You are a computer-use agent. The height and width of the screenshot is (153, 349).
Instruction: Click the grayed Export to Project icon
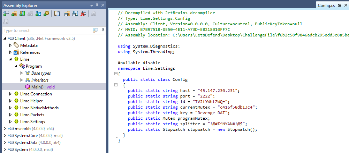(x=93, y=14)
